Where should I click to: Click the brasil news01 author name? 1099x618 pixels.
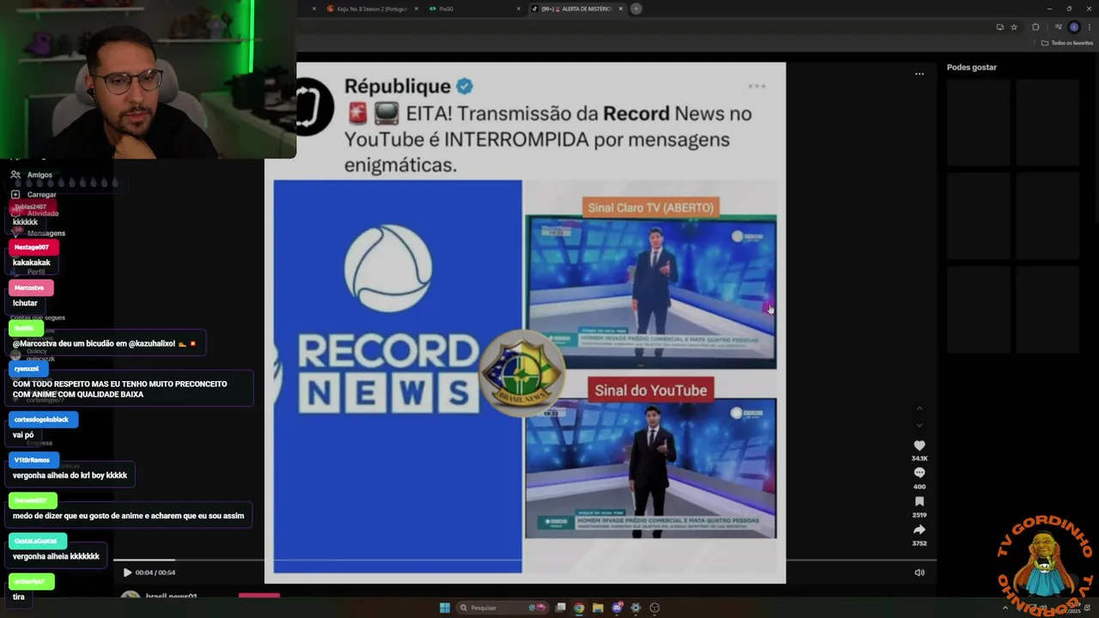click(172, 596)
